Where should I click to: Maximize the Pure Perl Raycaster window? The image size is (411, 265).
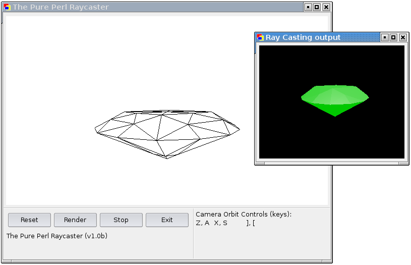[317, 7]
